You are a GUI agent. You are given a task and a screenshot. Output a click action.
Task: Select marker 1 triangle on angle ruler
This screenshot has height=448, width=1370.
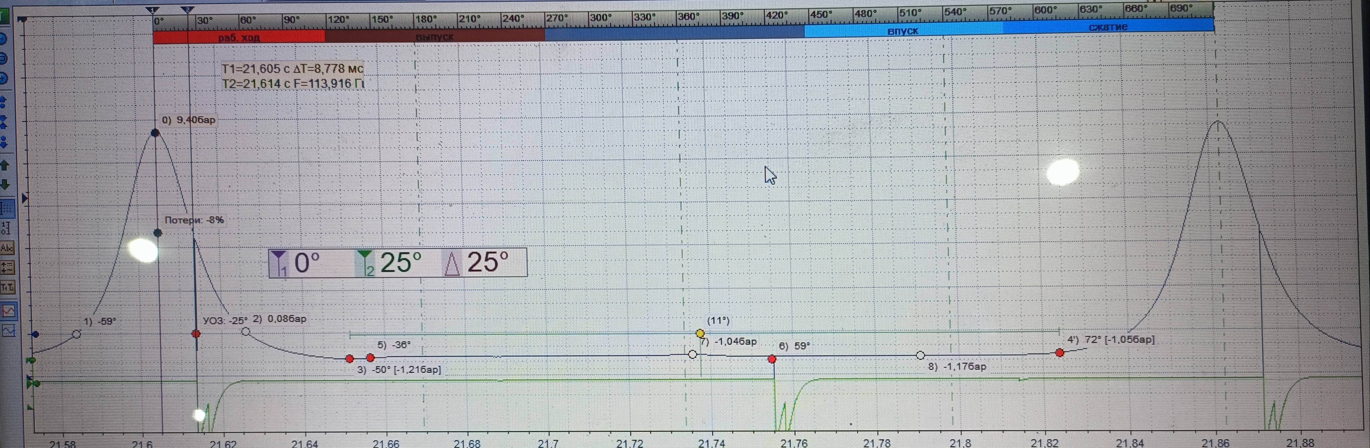point(153,10)
